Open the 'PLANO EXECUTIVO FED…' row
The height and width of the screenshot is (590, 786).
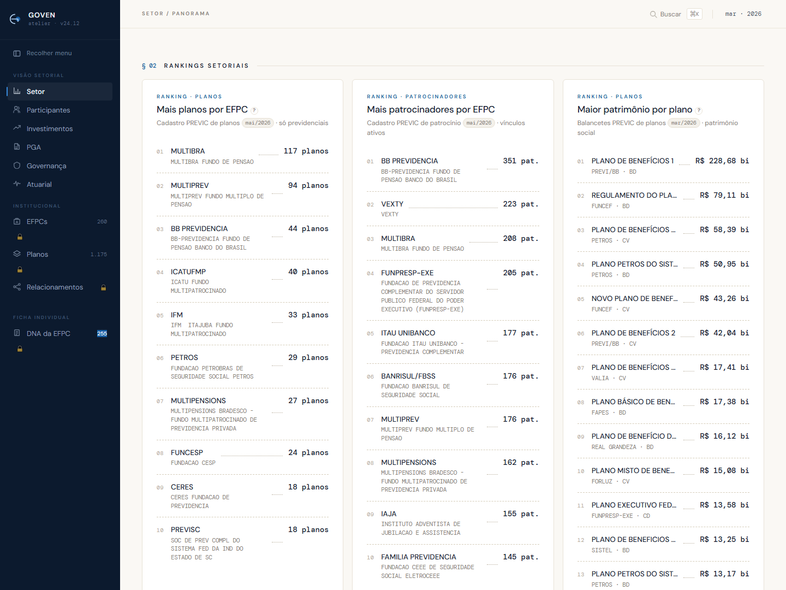click(x=663, y=510)
